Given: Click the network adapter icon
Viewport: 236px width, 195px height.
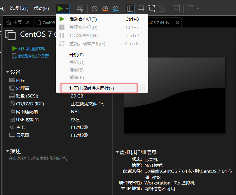Looking at the screenshot, I should (x=12, y=112).
